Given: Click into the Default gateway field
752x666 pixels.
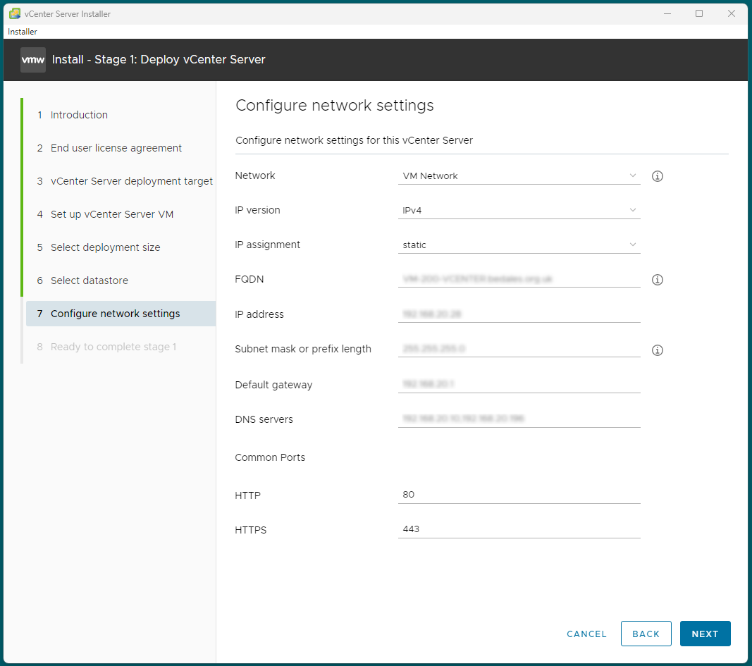Looking at the screenshot, I should tap(519, 384).
